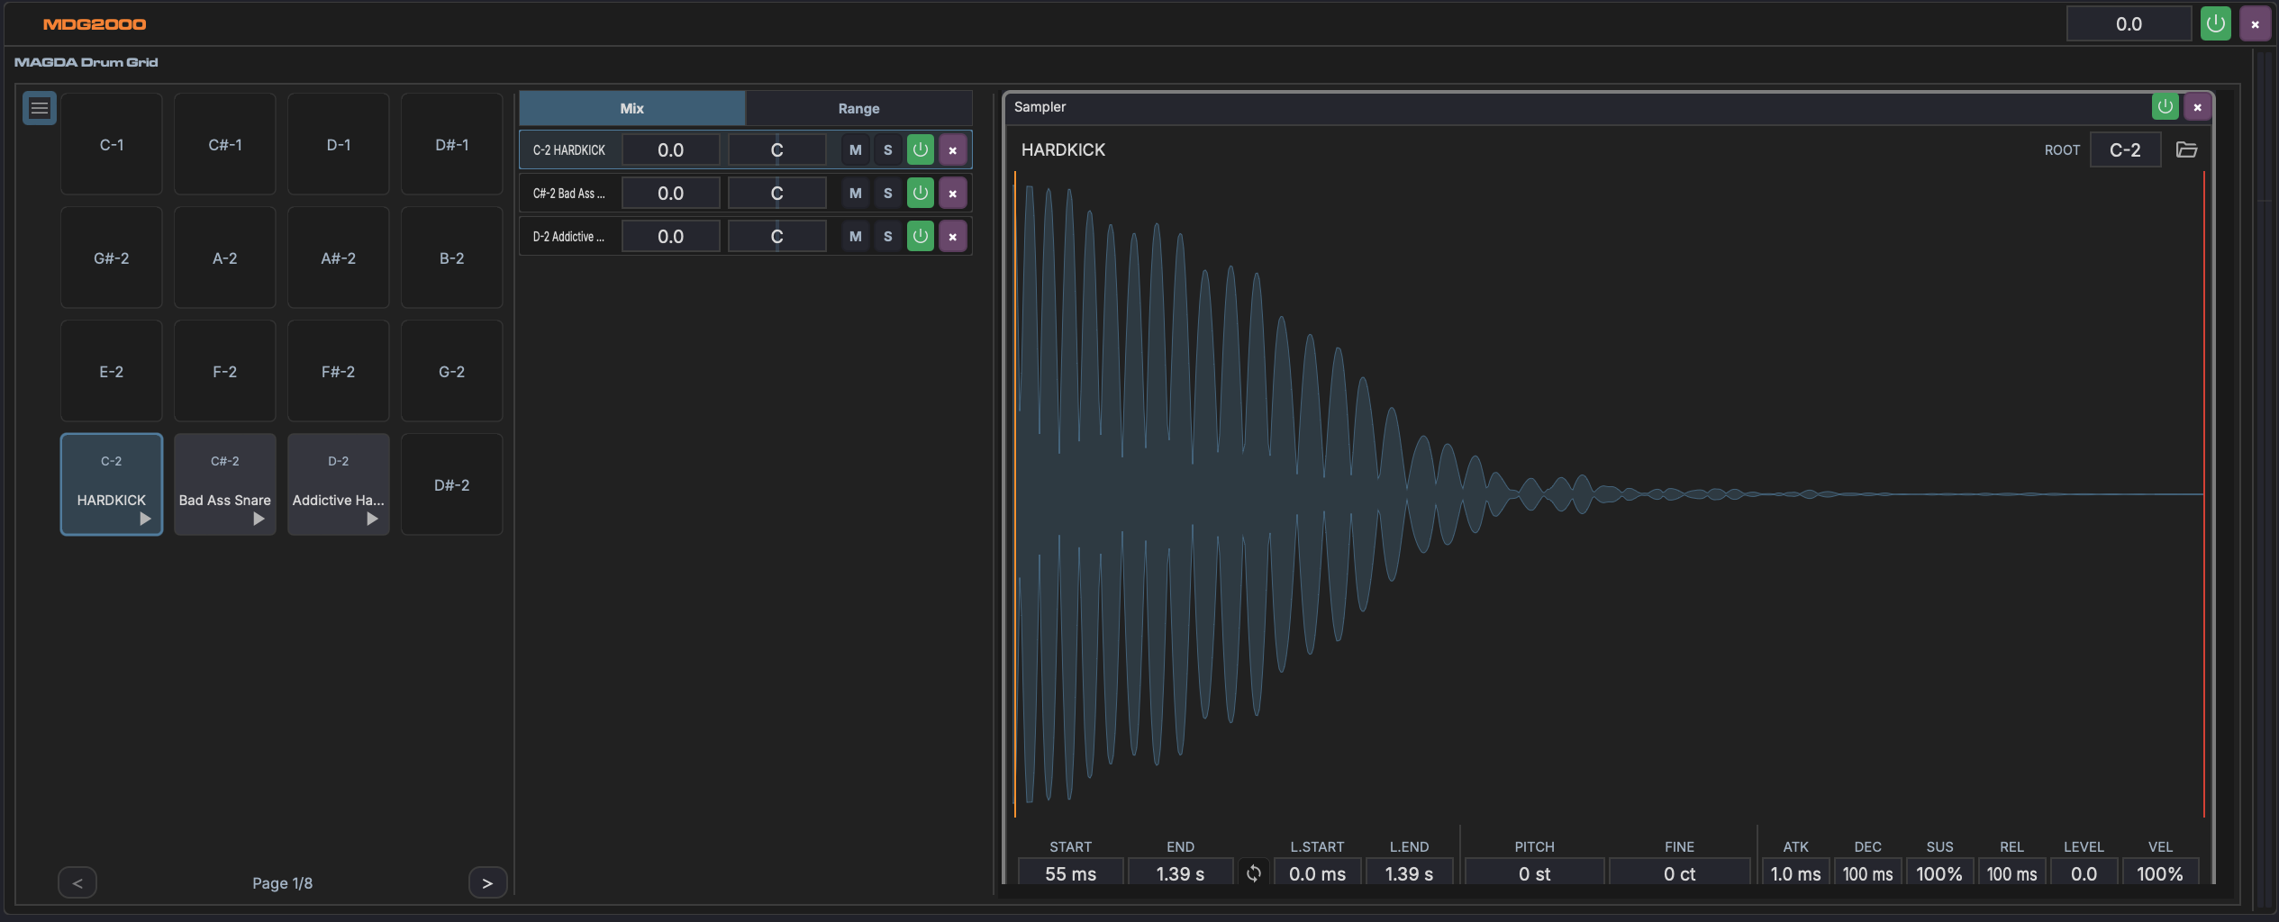
Task: Select the Mix tab
Action: (x=631, y=109)
